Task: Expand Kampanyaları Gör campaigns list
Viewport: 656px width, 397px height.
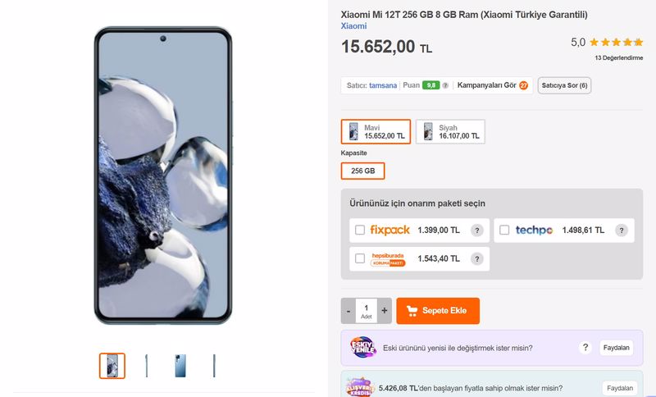Action: tap(492, 85)
